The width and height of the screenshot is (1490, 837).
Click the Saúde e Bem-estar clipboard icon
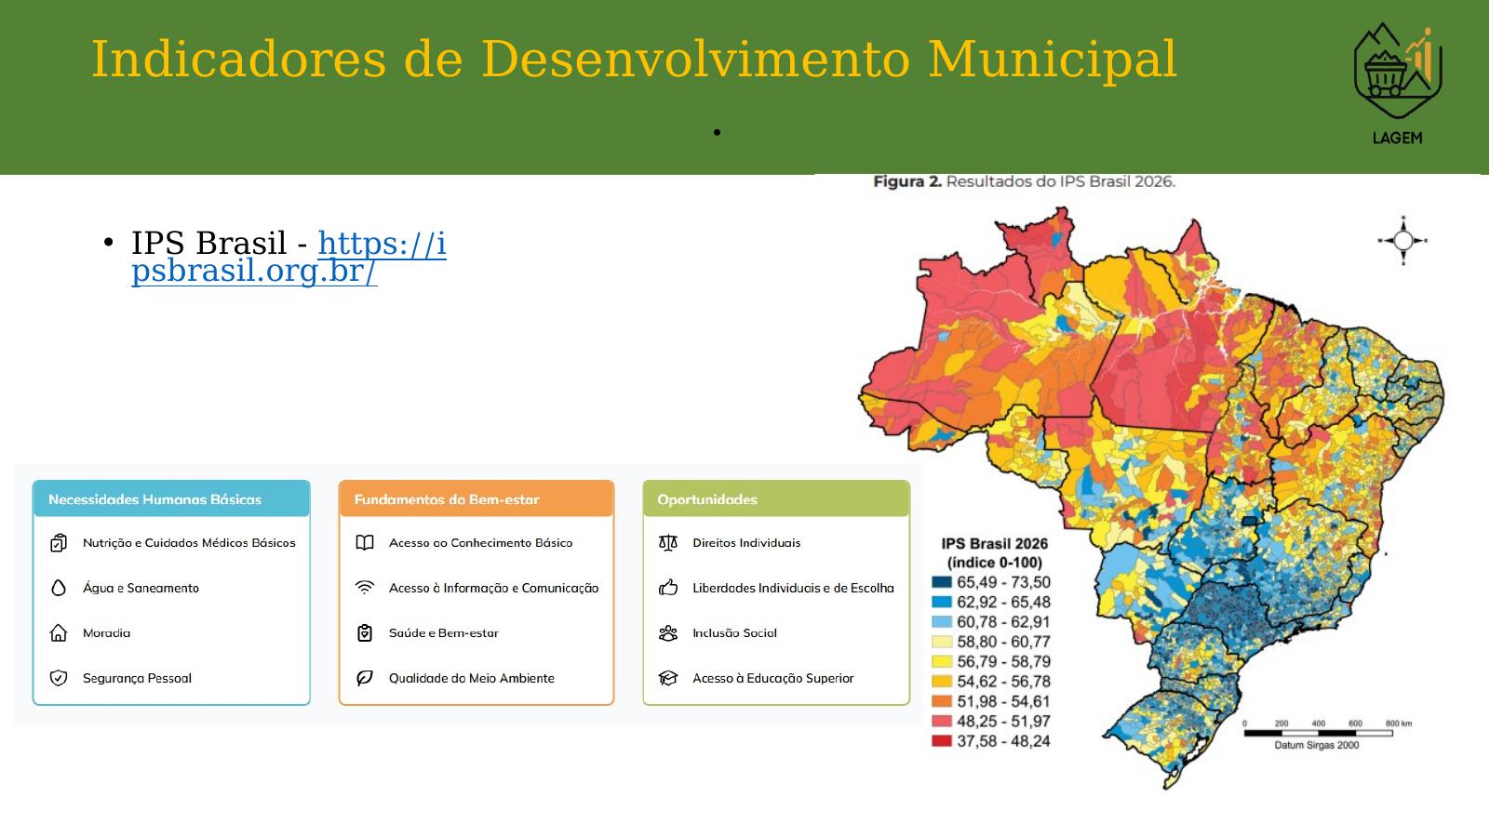[365, 633]
